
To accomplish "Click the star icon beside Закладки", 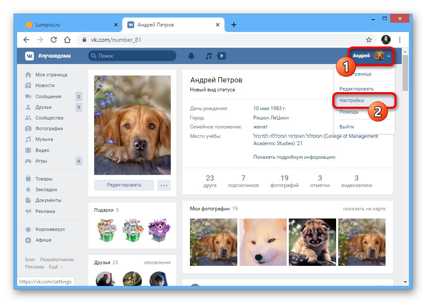I will point(28,189).
